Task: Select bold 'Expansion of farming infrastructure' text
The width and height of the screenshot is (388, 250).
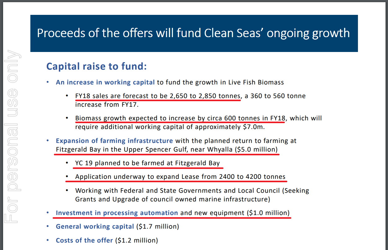Action: coord(114,141)
